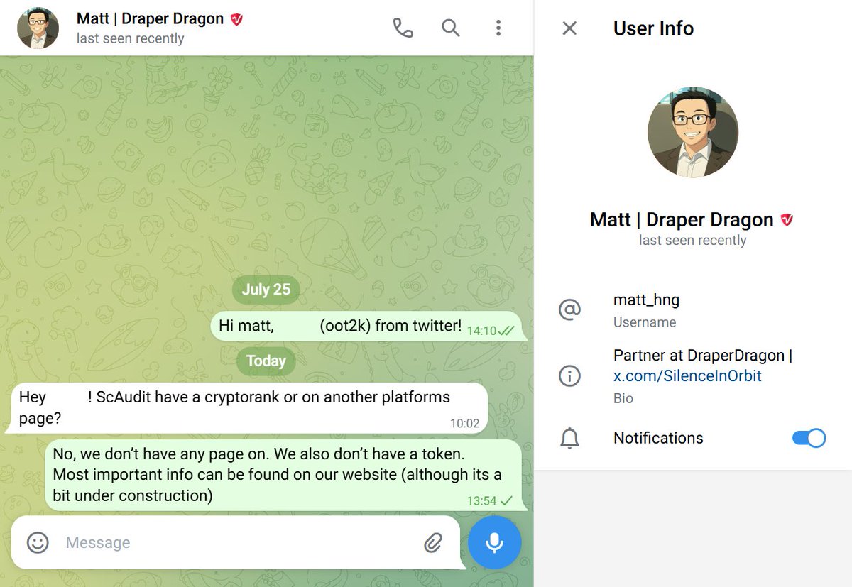Open the chat search magnifier
Viewport: 852px width, 587px height.
[451, 28]
